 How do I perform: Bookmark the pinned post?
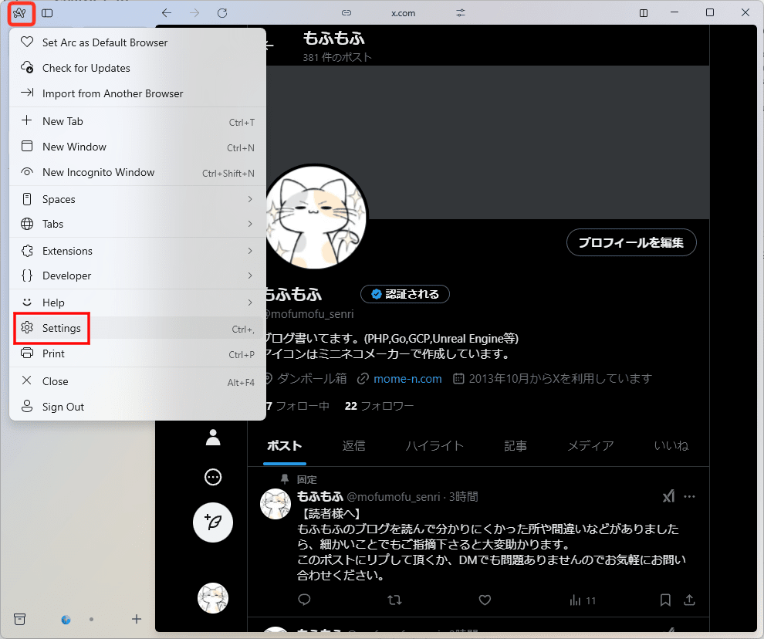[x=665, y=600]
